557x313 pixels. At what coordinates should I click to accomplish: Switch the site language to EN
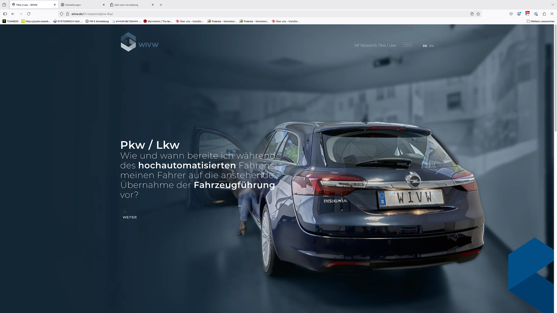431,46
